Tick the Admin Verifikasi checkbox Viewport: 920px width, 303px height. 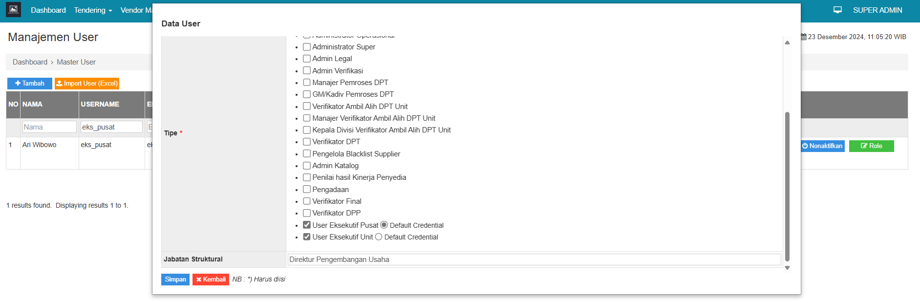307,70
